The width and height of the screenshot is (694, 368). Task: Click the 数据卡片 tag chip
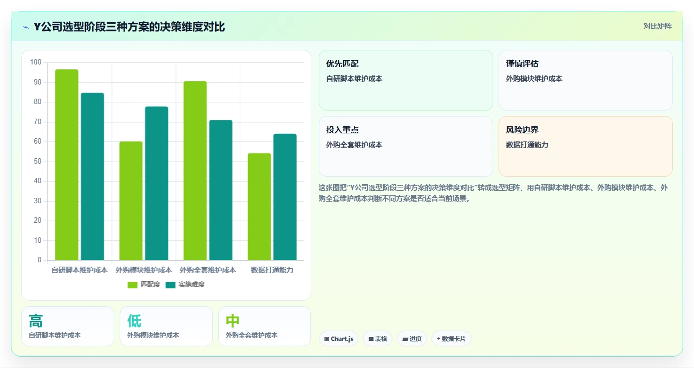[451, 339]
